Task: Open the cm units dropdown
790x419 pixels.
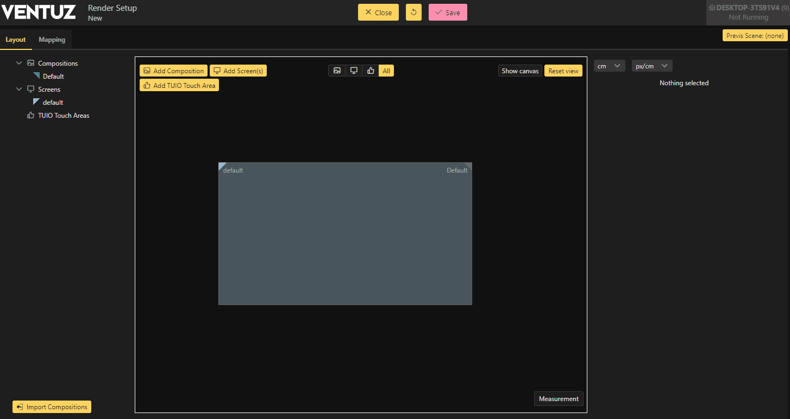Action: tap(609, 66)
